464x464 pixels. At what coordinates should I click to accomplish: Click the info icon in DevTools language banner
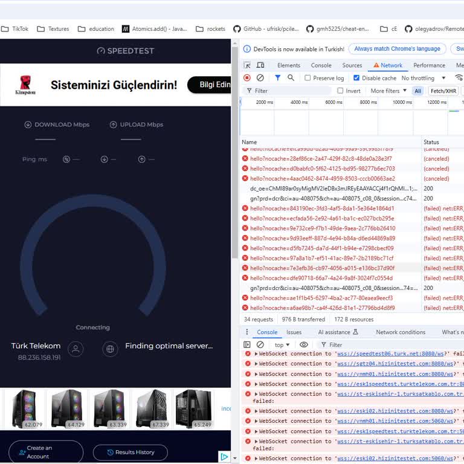coord(246,49)
